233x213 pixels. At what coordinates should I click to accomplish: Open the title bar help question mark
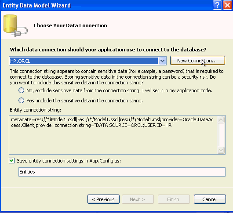click(217, 5)
